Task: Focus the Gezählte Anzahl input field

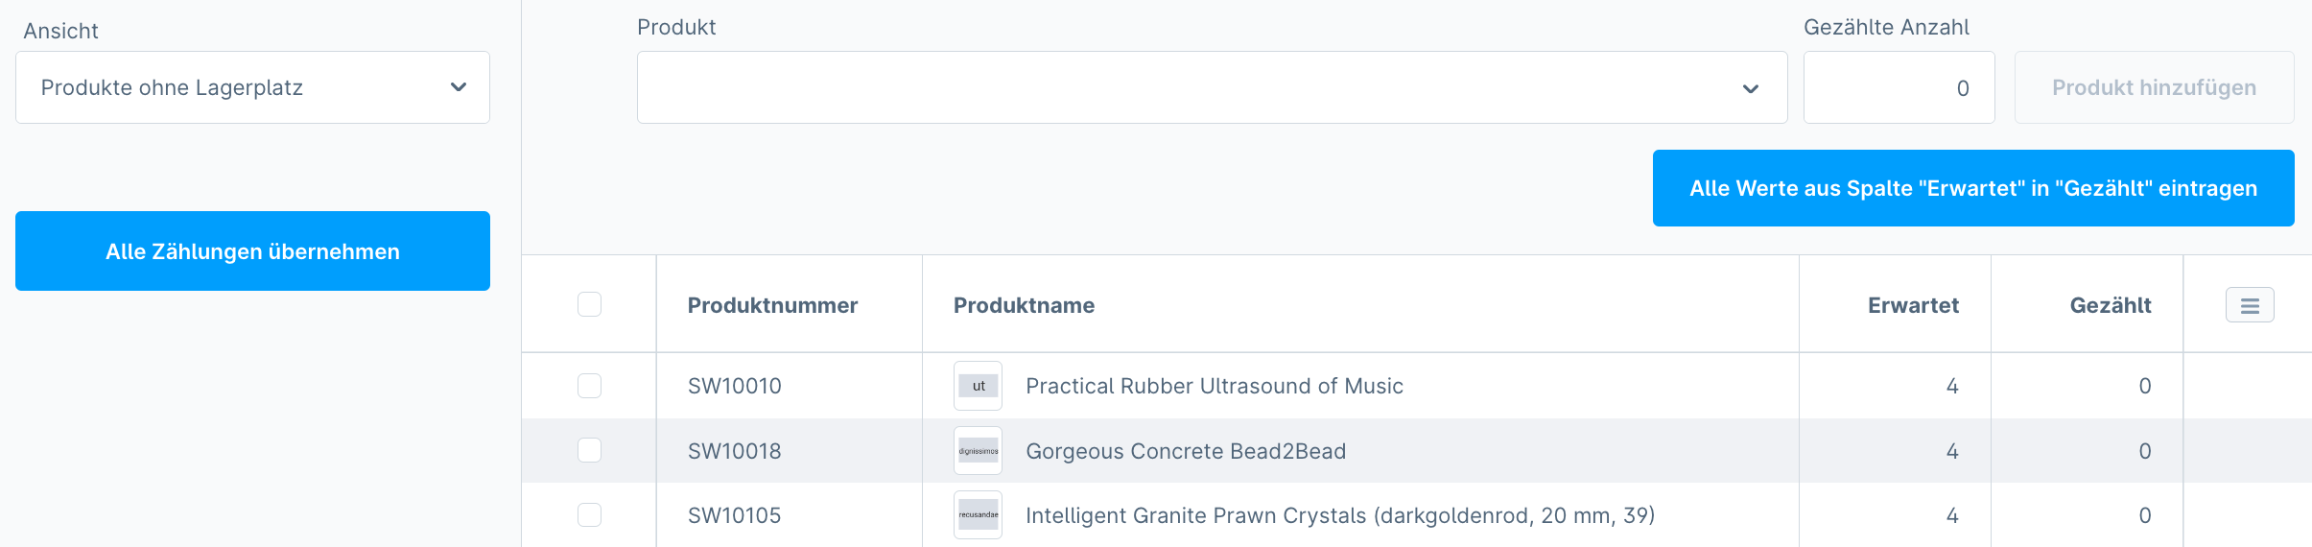Action: (1899, 87)
